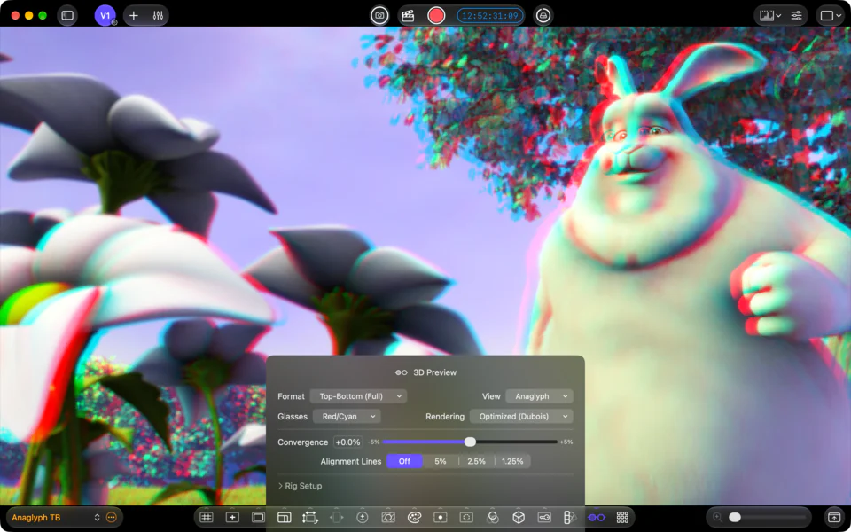This screenshot has height=532, width=851.
Task: Open the View Anaglyph dropdown
Action: click(x=540, y=396)
